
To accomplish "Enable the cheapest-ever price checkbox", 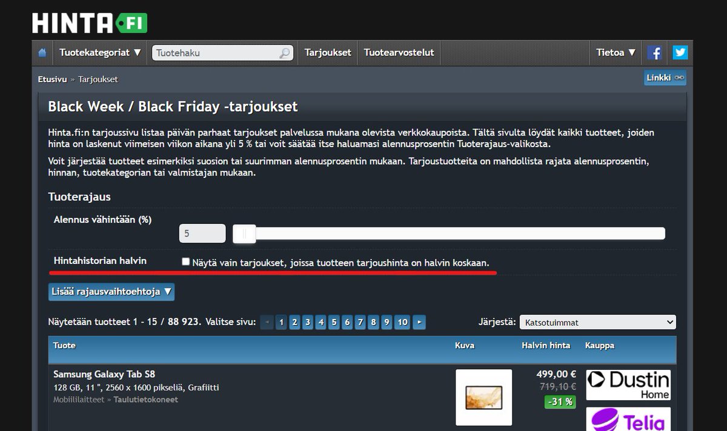I will pyautogui.click(x=185, y=262).
